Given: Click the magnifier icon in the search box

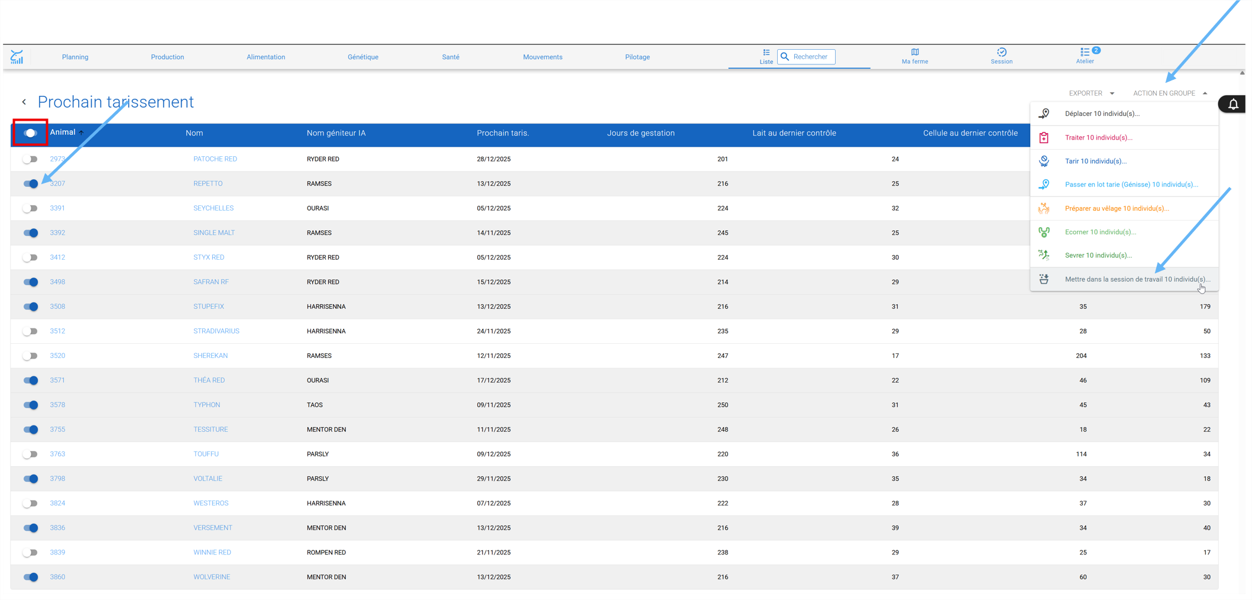Looking at the screenshot, I should [785, 57].
